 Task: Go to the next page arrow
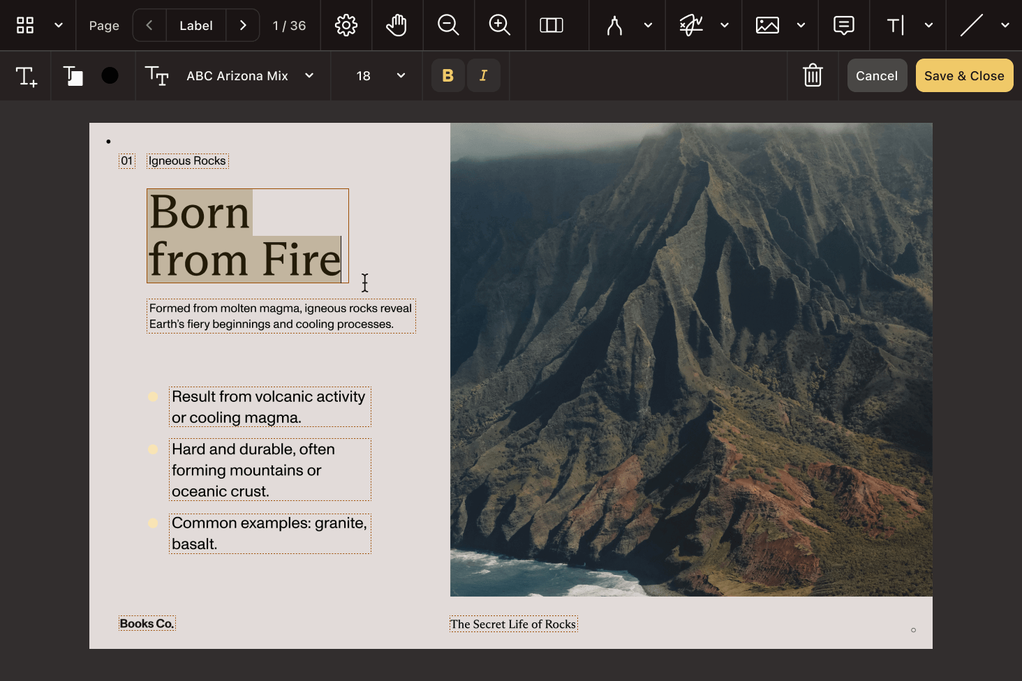click(243, 26)
